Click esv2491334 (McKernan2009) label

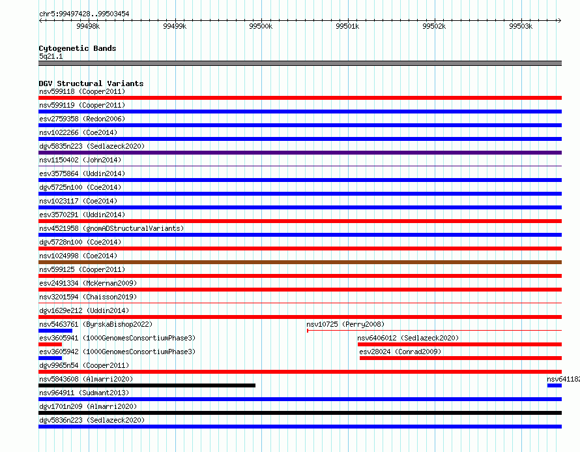tap(88, 283)
